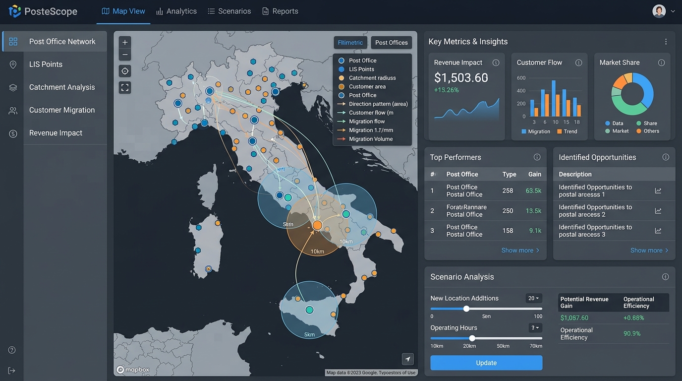Click the logout icon in sidebar
The image size is (682, 381).
[x=12, y=371]
